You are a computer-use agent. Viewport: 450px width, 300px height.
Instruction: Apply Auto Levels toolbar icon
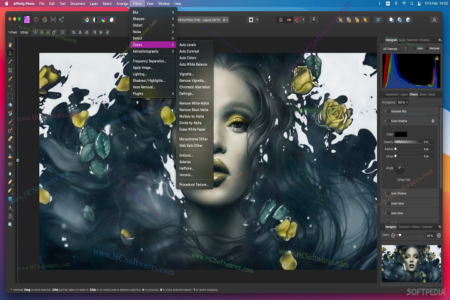[x=87, y=20]
